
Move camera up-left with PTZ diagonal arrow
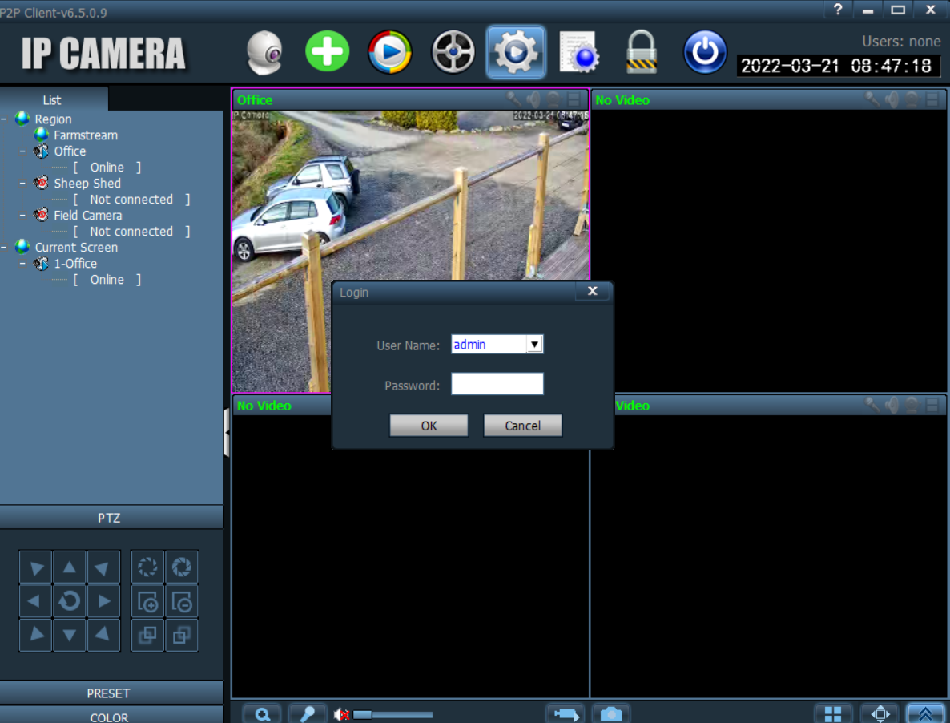pos(35,567)
